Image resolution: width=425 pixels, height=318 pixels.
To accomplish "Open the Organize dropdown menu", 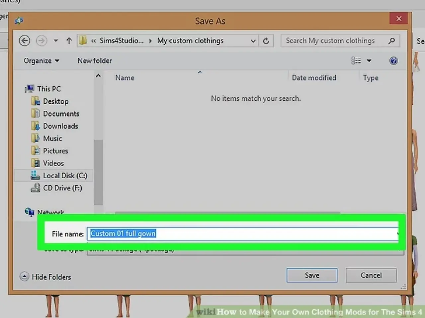I will [x=41, y=61].
